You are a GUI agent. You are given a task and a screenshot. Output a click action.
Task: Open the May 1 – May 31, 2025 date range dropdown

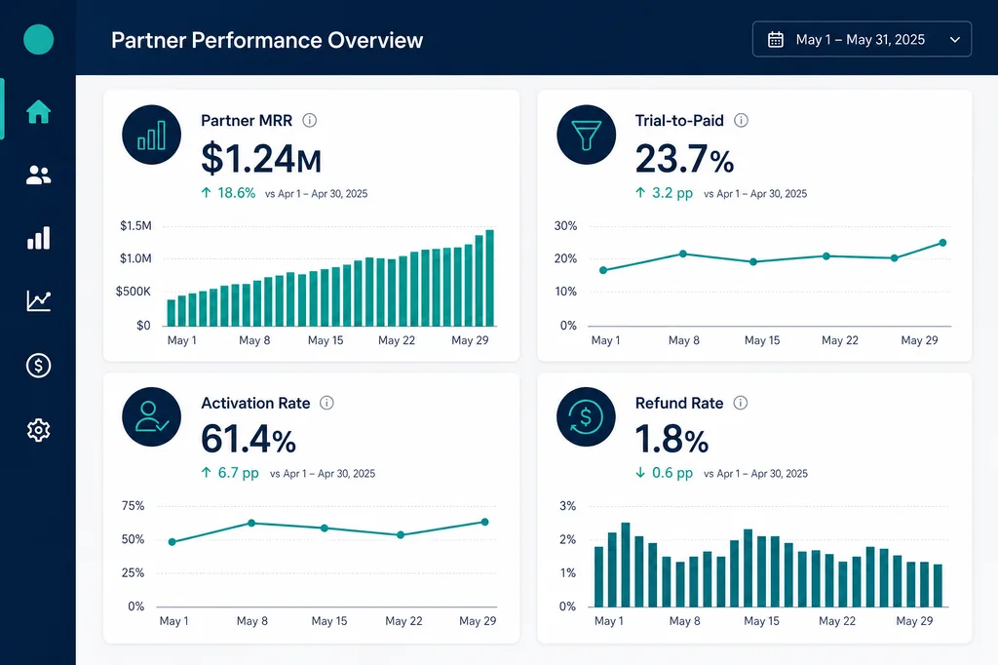click(862, 40)
